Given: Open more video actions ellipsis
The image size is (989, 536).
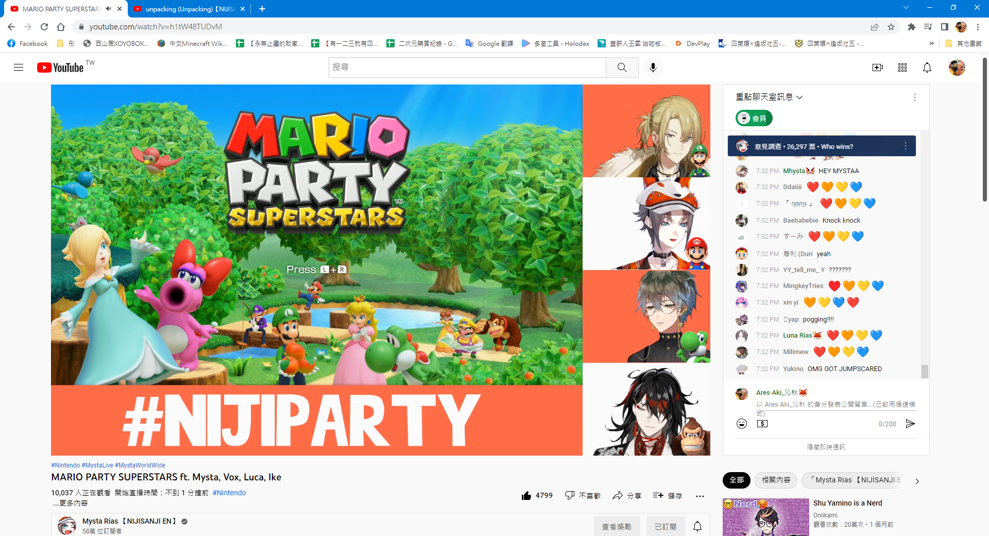Looking at the screenshot, I should point(700,496).
